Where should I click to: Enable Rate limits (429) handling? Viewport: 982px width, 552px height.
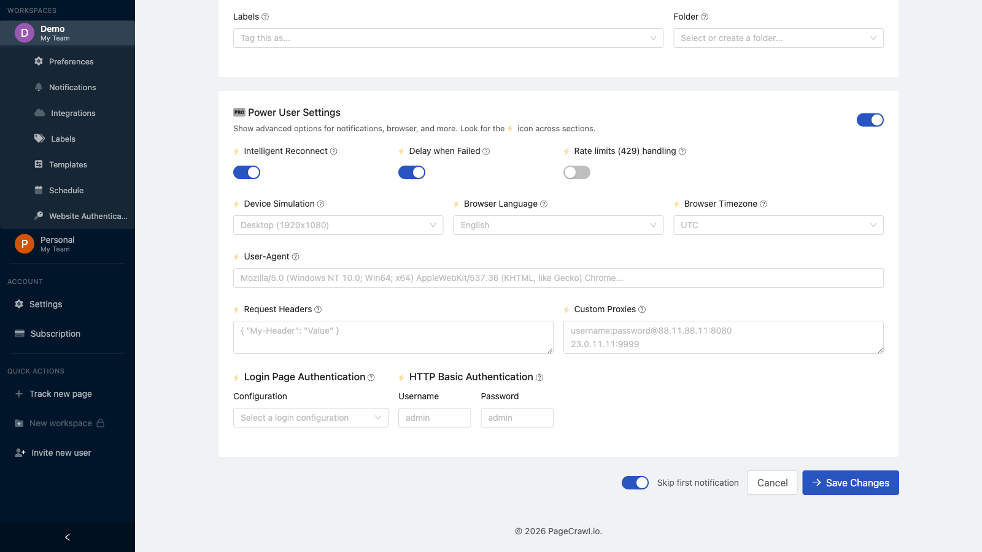click(x=576, y=172)
